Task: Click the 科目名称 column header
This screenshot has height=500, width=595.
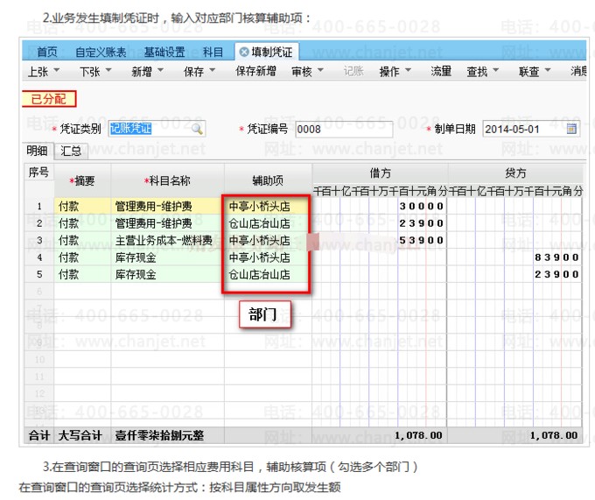Action: coord(167,180)
